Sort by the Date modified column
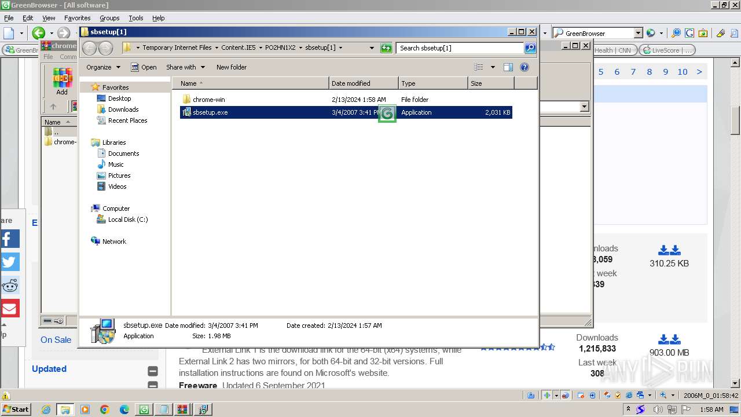Viewport: 741px width, 417px height. tap(364, 83)
